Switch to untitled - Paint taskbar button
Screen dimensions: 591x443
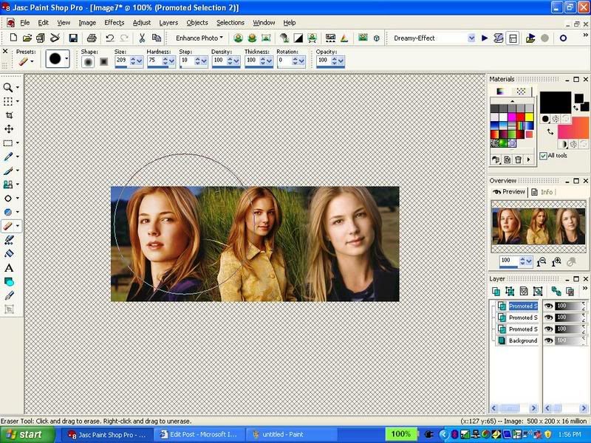(x=281, y=434)
